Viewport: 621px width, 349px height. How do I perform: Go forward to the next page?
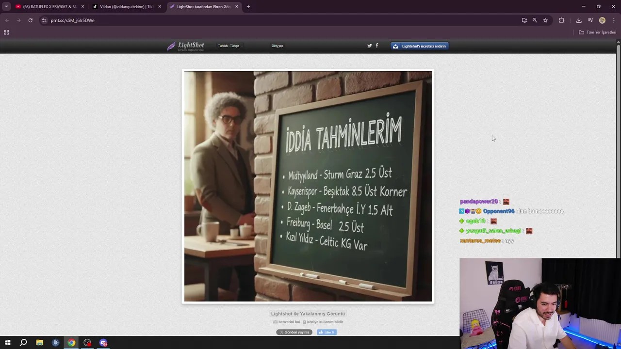pyautogui.click(x=18, y=20)
